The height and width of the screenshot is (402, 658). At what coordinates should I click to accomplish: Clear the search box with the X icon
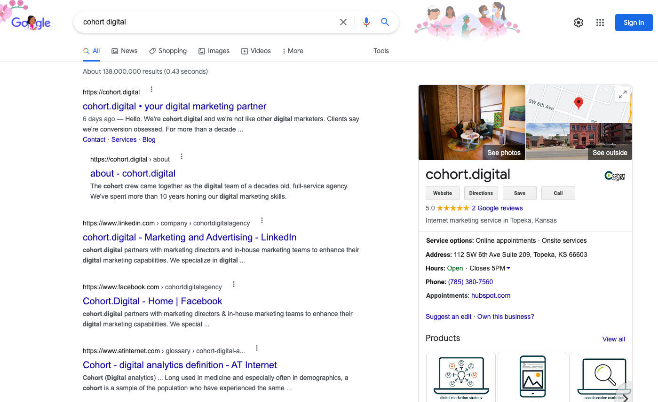coord(343,22)
